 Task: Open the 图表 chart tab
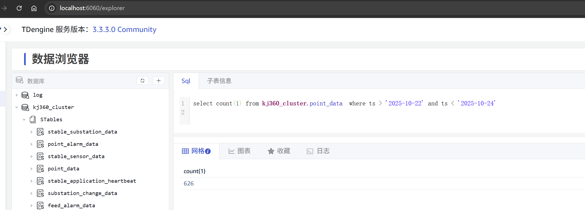click(x=240, y=151)
